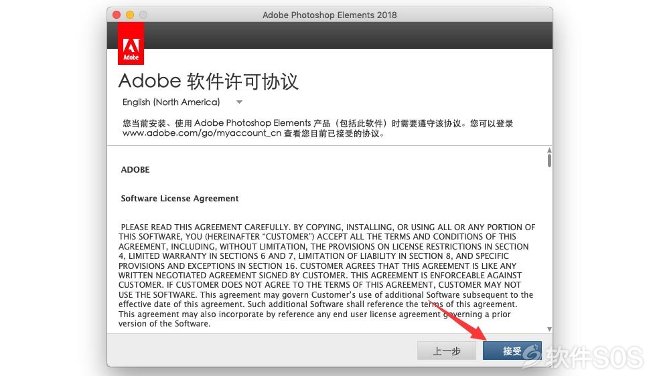Click the www.adobe.com/go/myaccount_cn address text

pos(202,133)
